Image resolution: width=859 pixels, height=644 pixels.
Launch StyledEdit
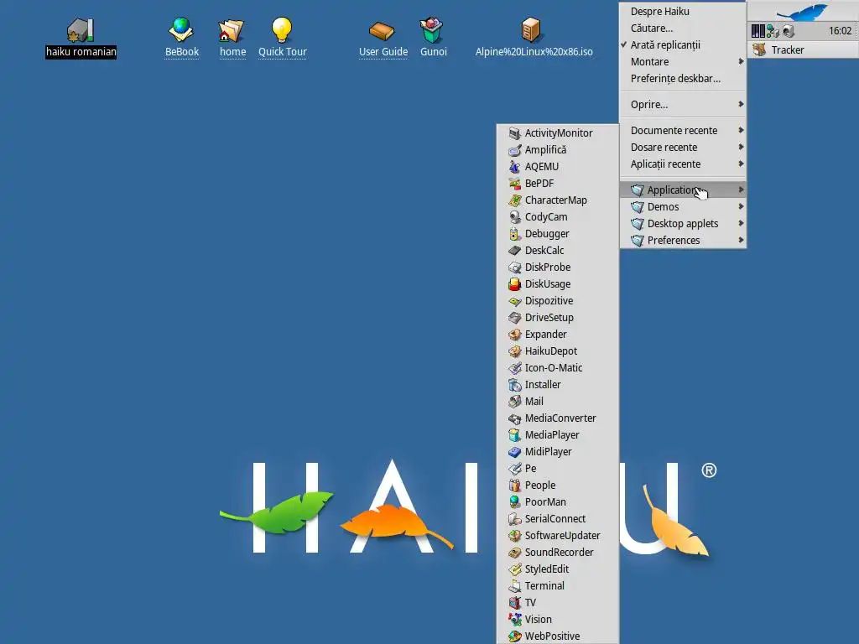click(x=558, y=569)
